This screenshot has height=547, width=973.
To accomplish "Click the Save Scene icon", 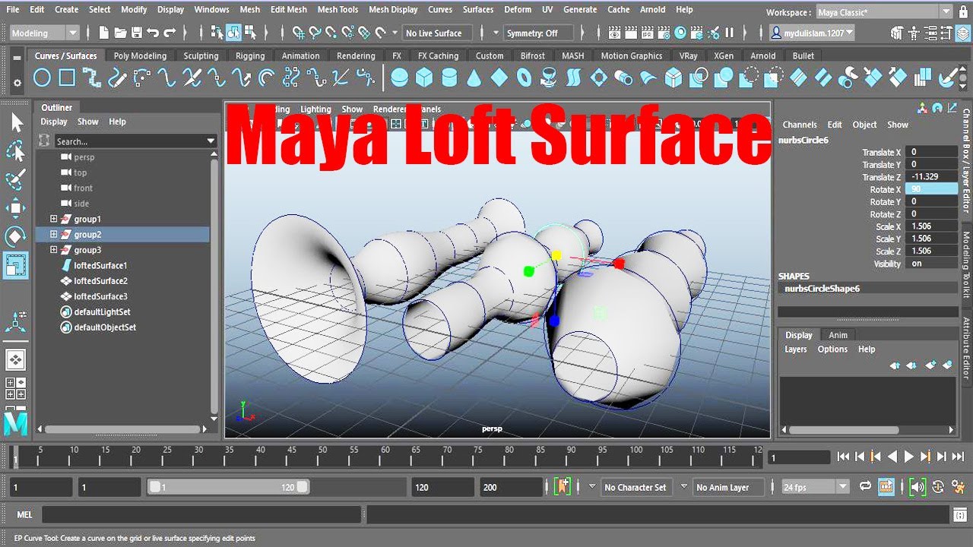I will [x=137, y=33].
